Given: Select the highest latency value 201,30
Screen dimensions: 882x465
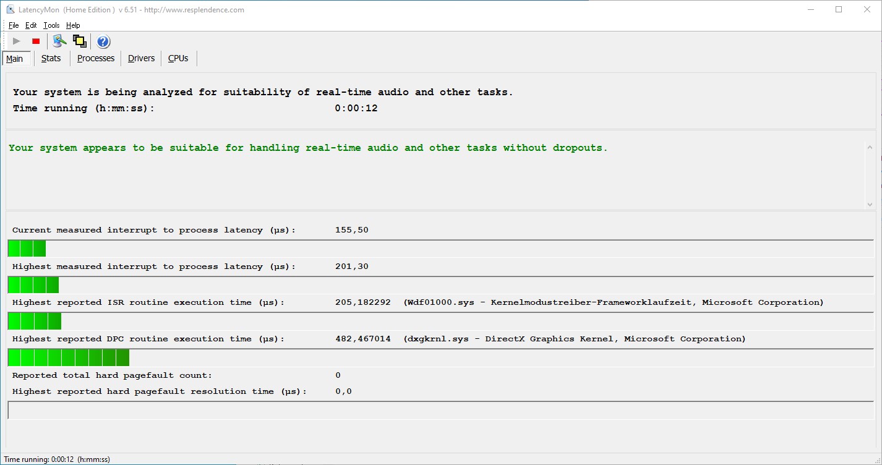Looking at the screenshot, I should [351, 267].
